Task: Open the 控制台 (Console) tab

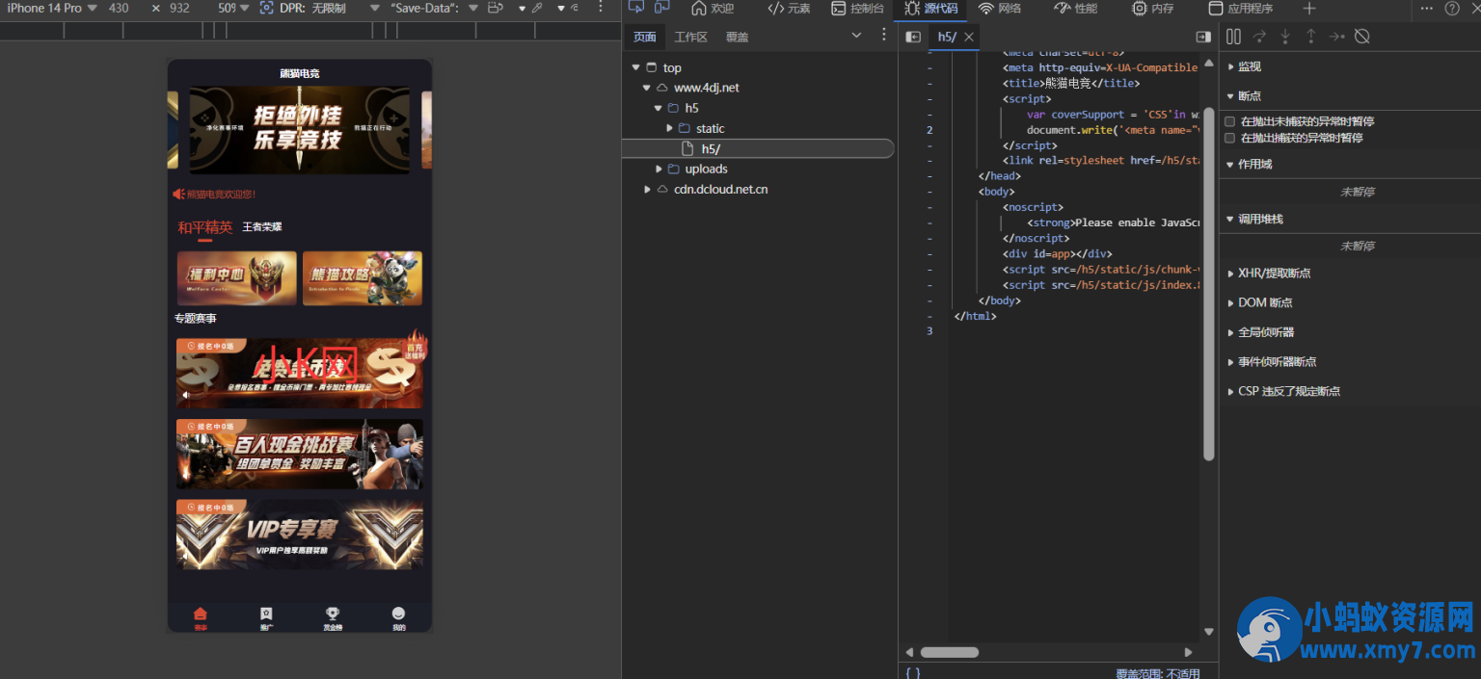Action: (x=857, y=9)
